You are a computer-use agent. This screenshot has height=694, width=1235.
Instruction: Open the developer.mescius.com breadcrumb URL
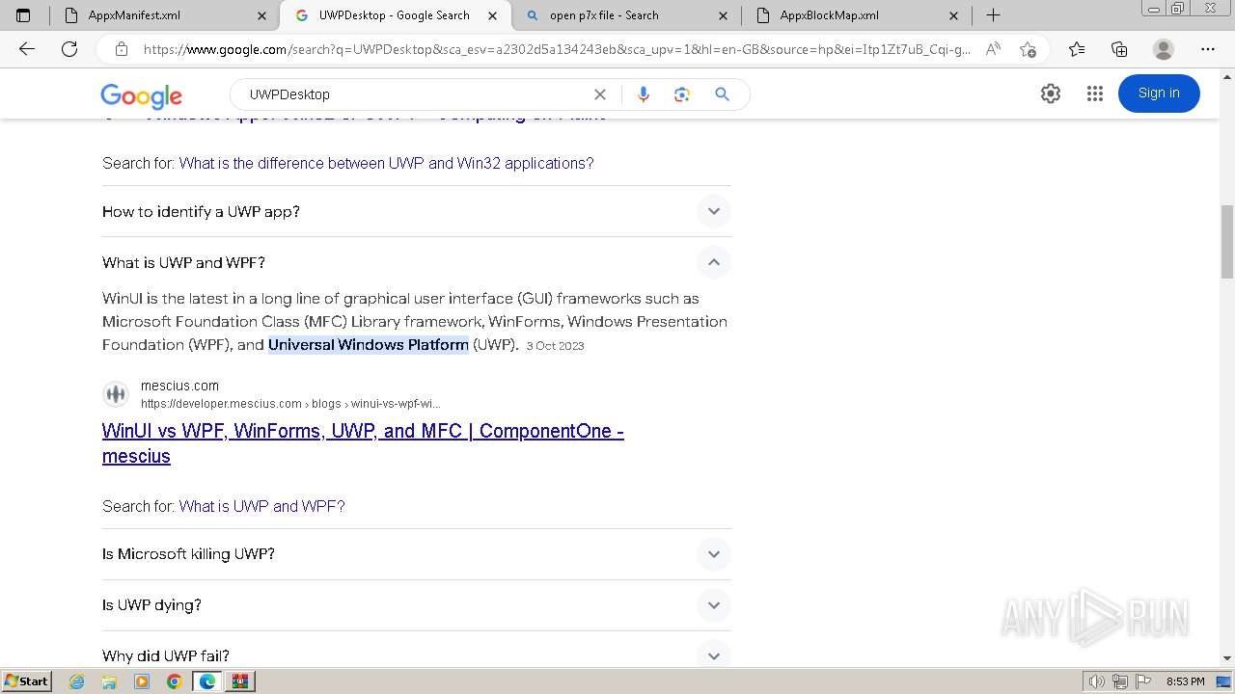click(290, 404)
